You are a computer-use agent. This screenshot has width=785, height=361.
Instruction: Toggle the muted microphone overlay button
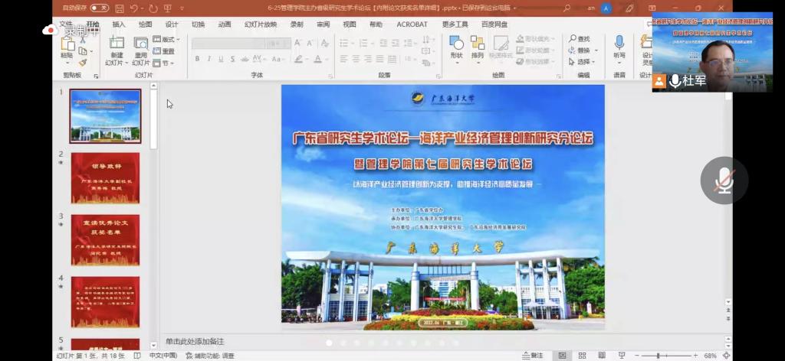click(x=722, y=181)
